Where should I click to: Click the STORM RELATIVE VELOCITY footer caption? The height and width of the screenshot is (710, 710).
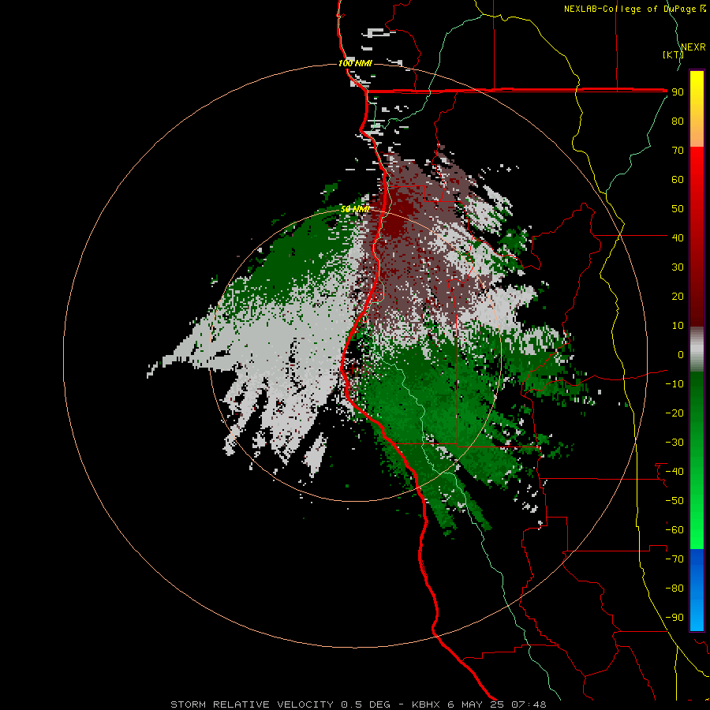pyautogui.click(x=357, y=704)
